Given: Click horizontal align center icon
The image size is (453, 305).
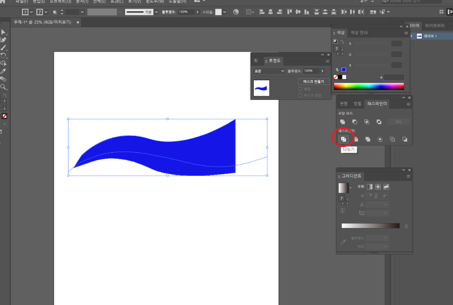Looking at the screenshot, I should pos(271,12).
